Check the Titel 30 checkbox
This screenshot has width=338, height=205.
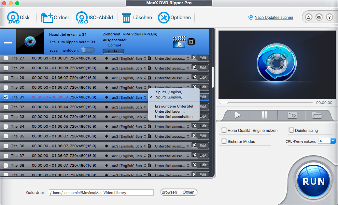(x=6, y=87)
